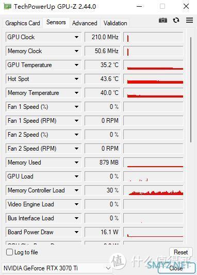Click the Close button at bottom

pos(176,268)
